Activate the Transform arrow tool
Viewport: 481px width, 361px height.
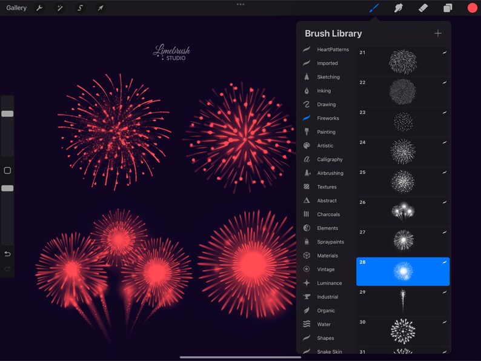click(x=101, y=8)
